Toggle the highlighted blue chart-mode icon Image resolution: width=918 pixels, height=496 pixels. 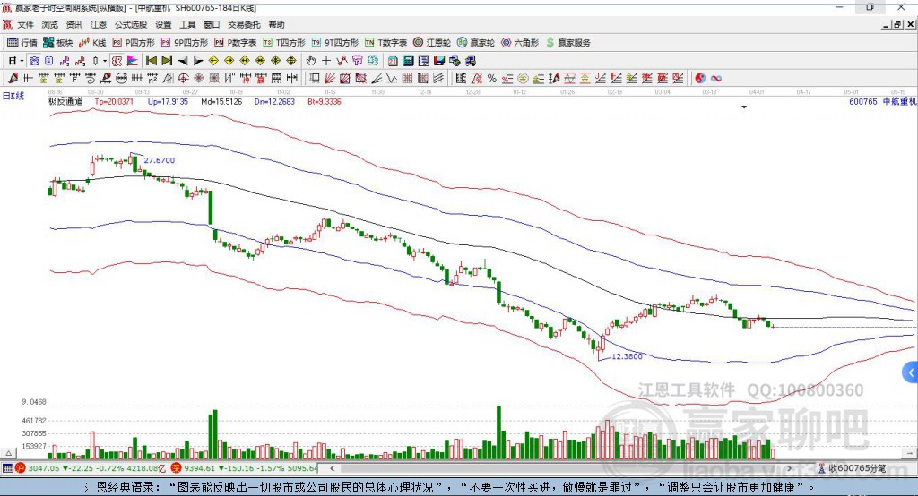pyautogui.click(x=35, y=60)
